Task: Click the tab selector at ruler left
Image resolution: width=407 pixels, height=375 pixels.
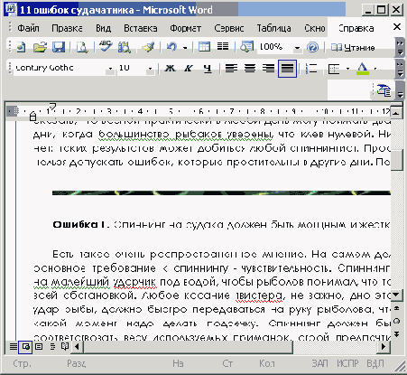Action: 13,111
